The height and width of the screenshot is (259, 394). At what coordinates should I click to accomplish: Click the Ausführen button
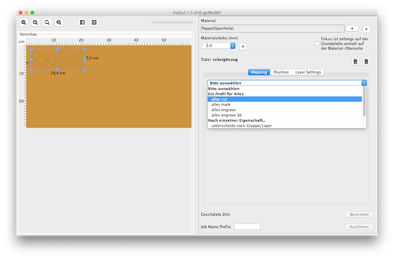(x=359, y=227)
